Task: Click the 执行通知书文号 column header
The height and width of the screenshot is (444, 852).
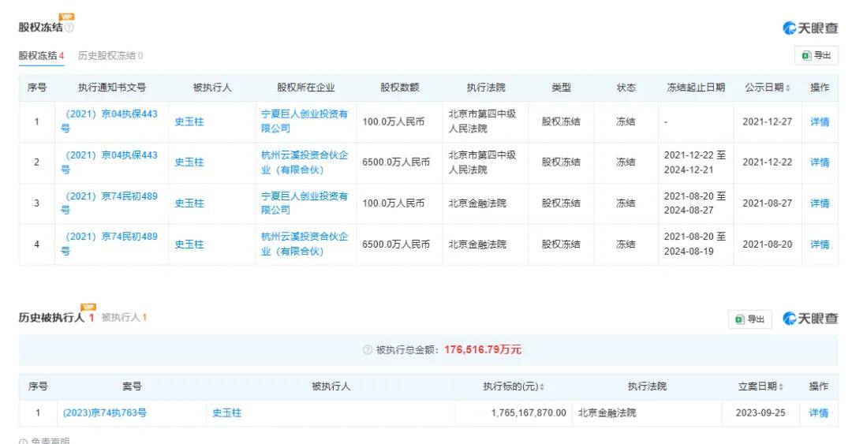Action: point(112,88)
